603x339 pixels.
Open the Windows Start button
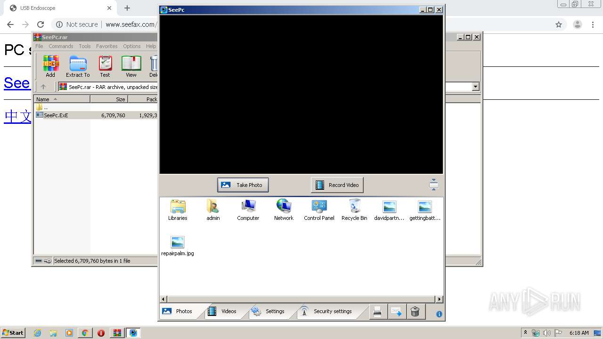(13, 332)
